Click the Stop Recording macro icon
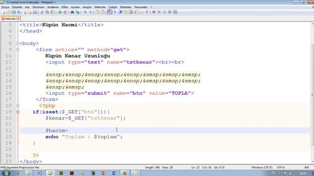 pos(159,12)
